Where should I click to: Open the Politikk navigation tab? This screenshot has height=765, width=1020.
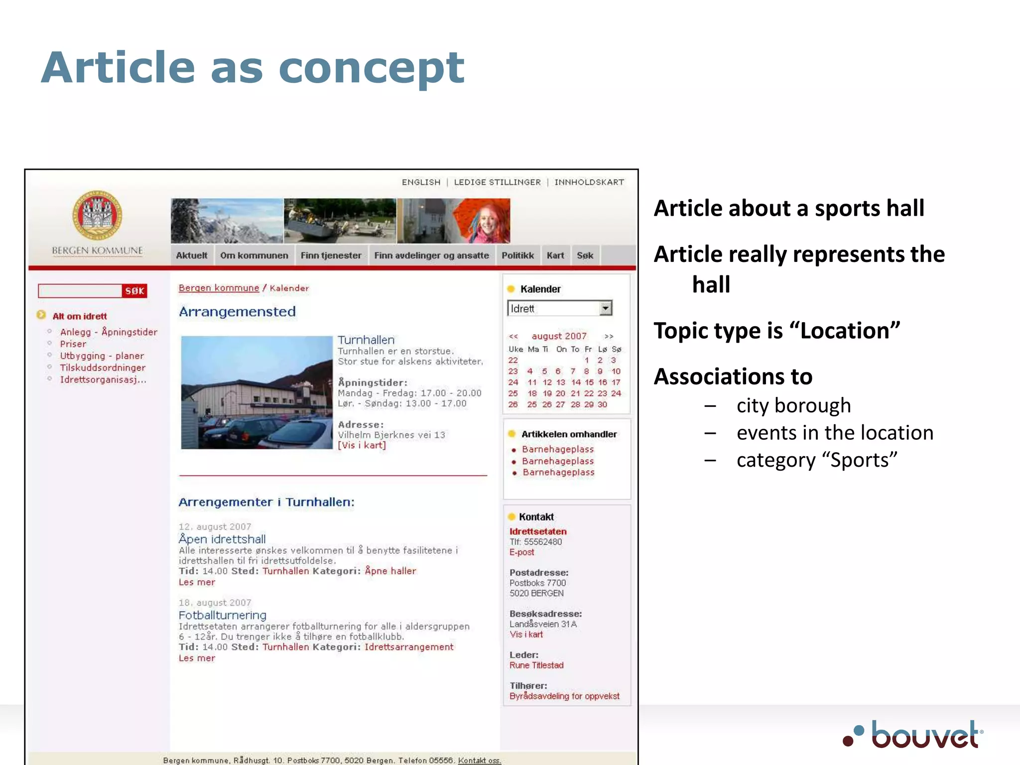click(517, 255)
